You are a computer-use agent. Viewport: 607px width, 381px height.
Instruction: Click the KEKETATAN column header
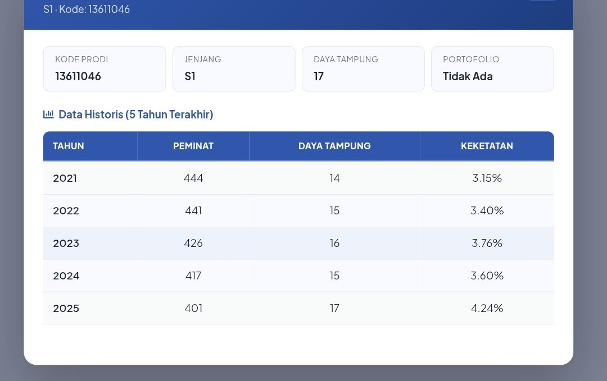point(487,146)
